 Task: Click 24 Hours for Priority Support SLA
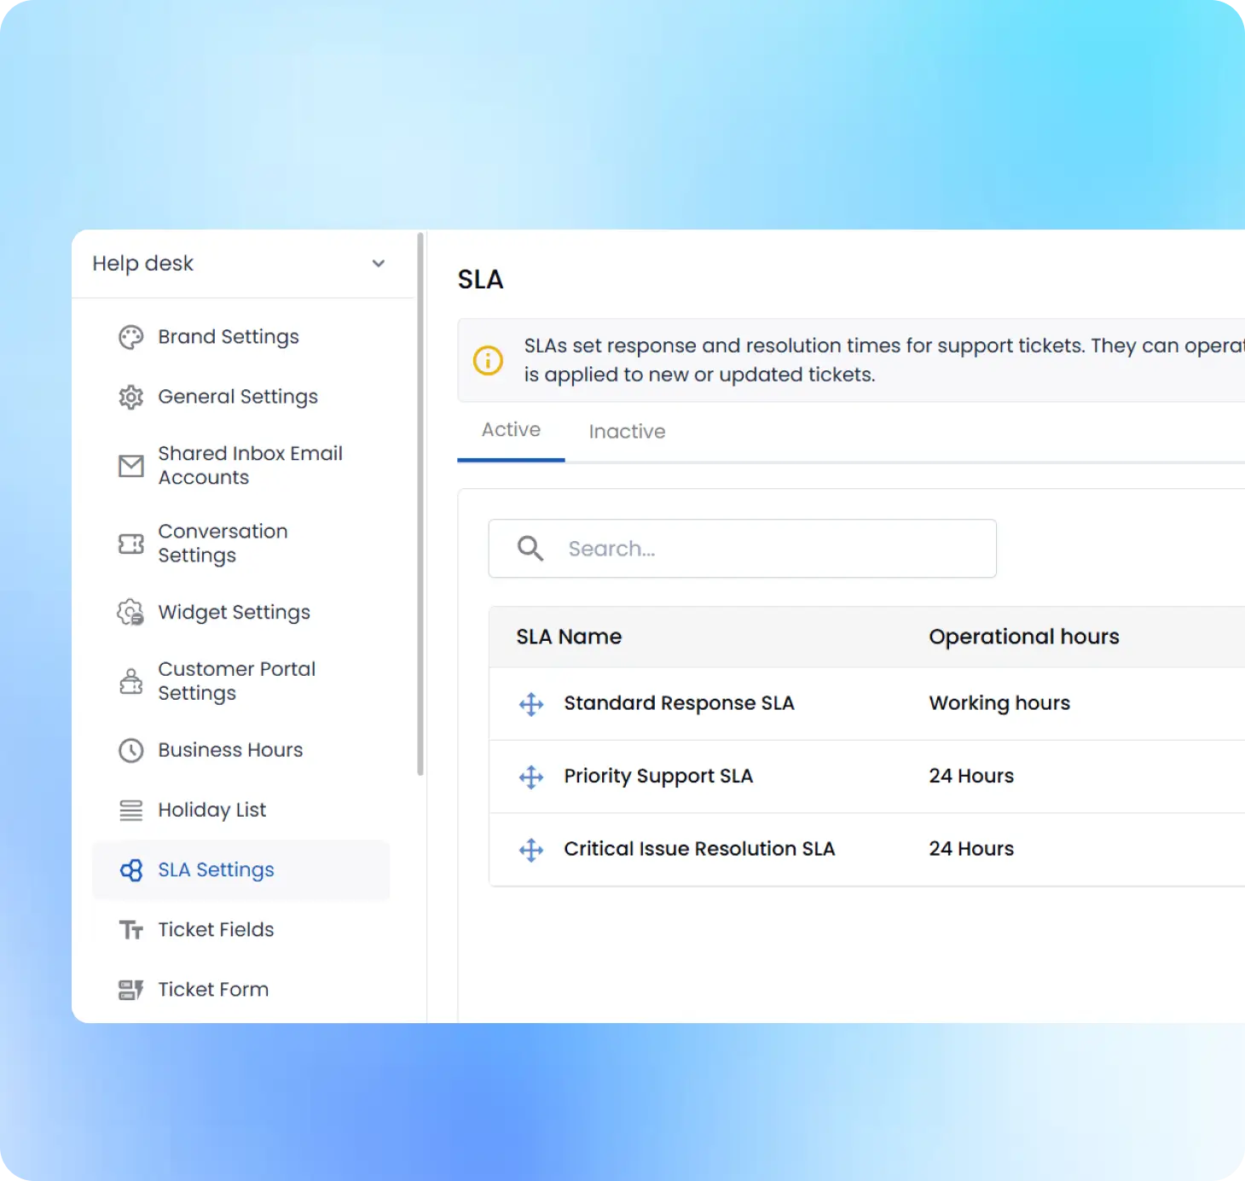(x=971, y=776)
